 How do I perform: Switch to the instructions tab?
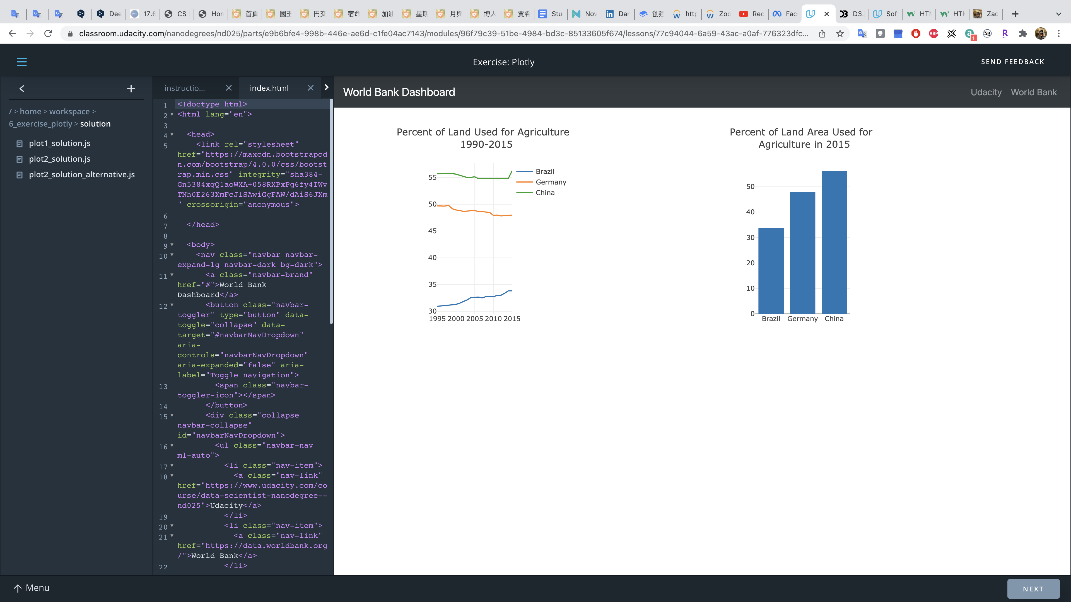click(185, 88)
